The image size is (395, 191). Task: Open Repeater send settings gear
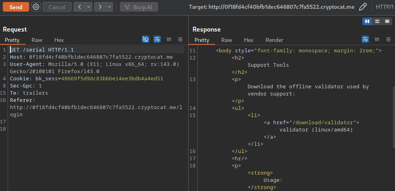click(36, 7)
